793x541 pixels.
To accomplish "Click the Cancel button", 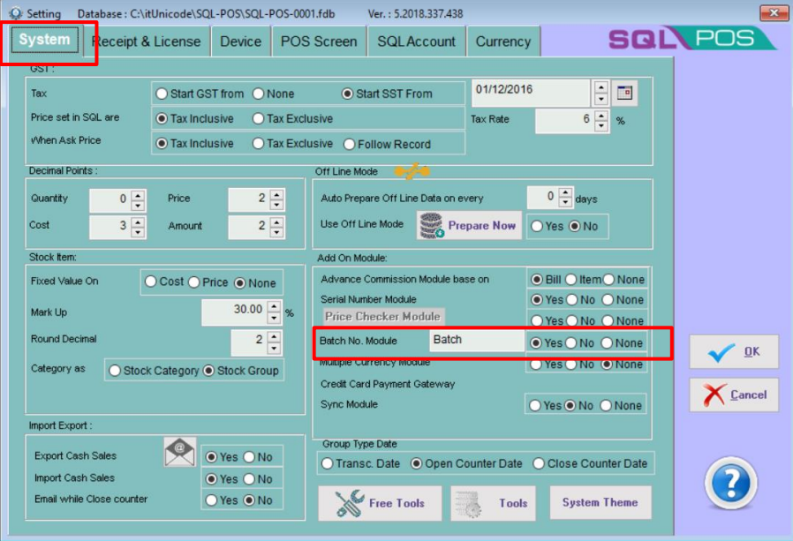I will tap(734, 394).
